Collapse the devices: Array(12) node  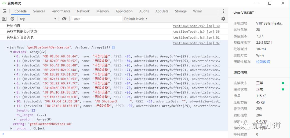tap(11, 52)
